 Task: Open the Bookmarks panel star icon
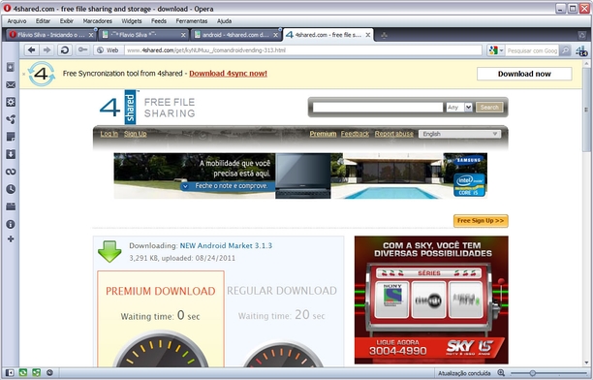click(11, 67)
